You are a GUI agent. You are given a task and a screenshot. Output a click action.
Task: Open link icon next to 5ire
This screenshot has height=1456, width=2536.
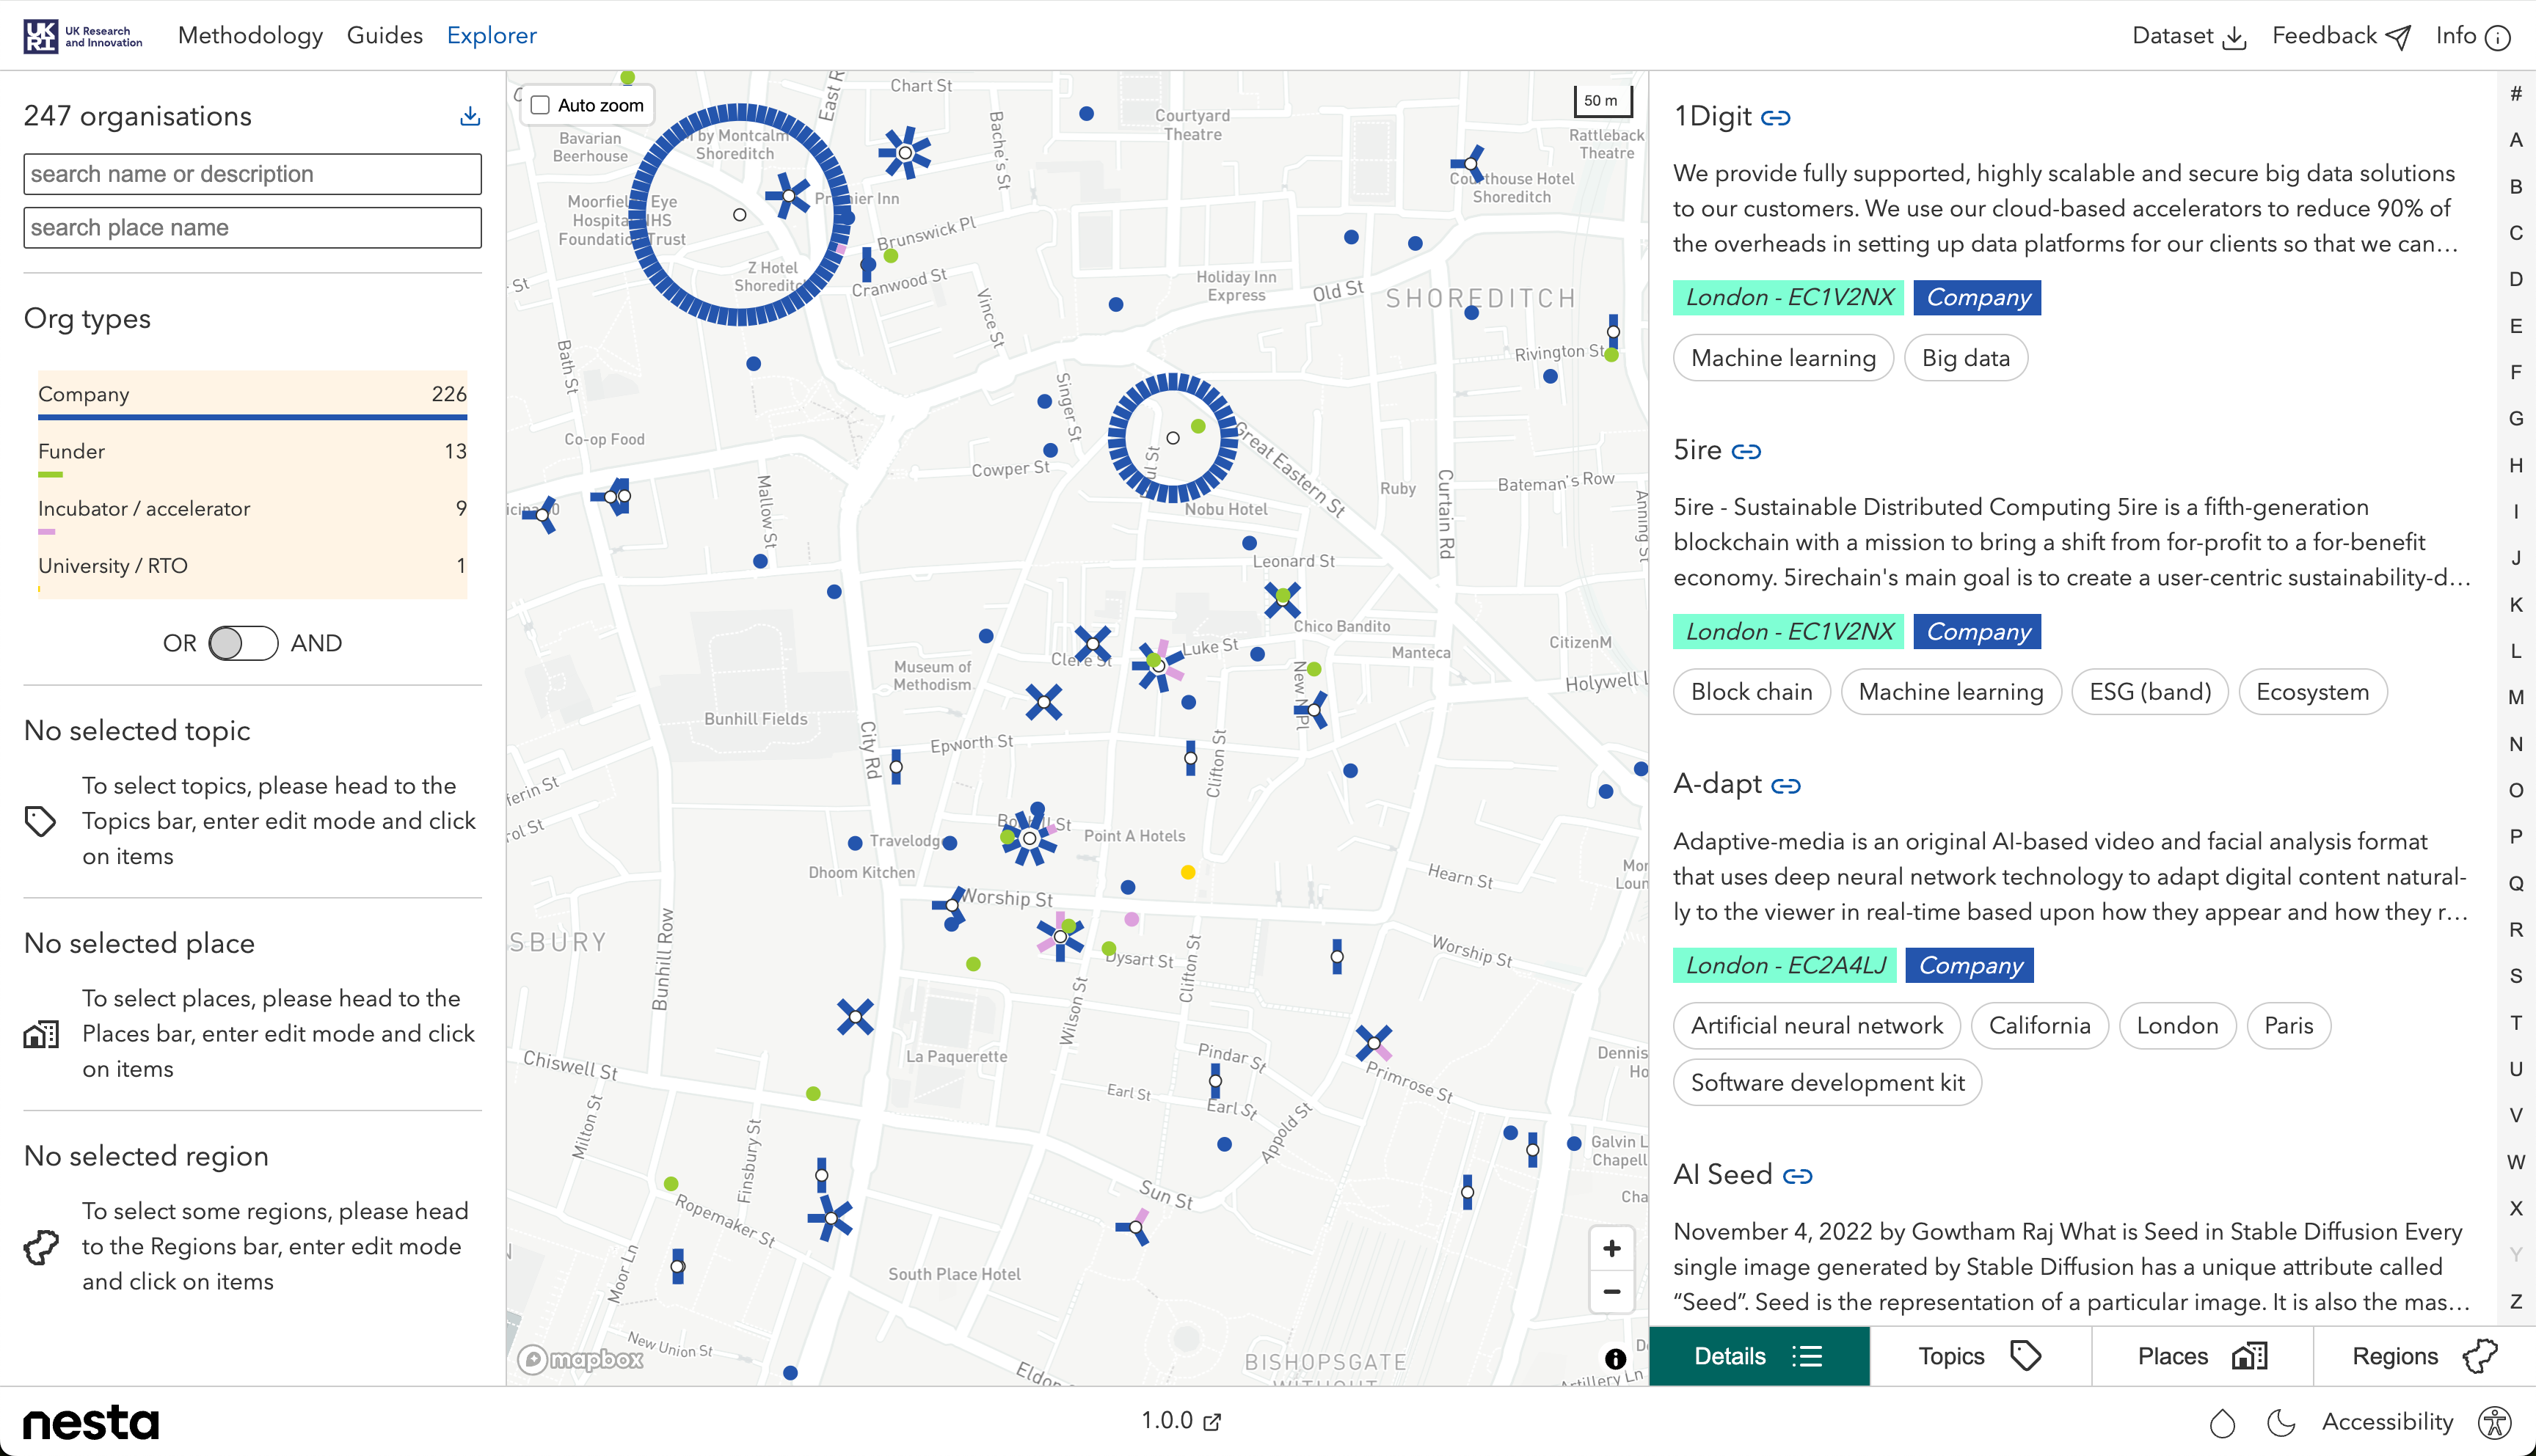click(x=1746, y=452)
